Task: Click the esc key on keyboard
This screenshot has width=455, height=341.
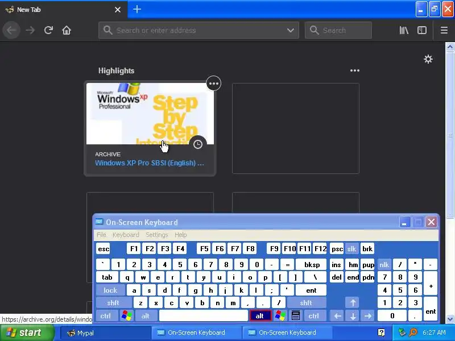Action: [x=104, y=249]
